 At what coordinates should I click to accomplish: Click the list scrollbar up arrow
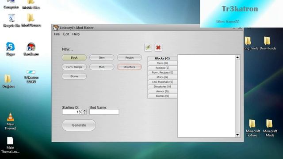tap(237, 57)
